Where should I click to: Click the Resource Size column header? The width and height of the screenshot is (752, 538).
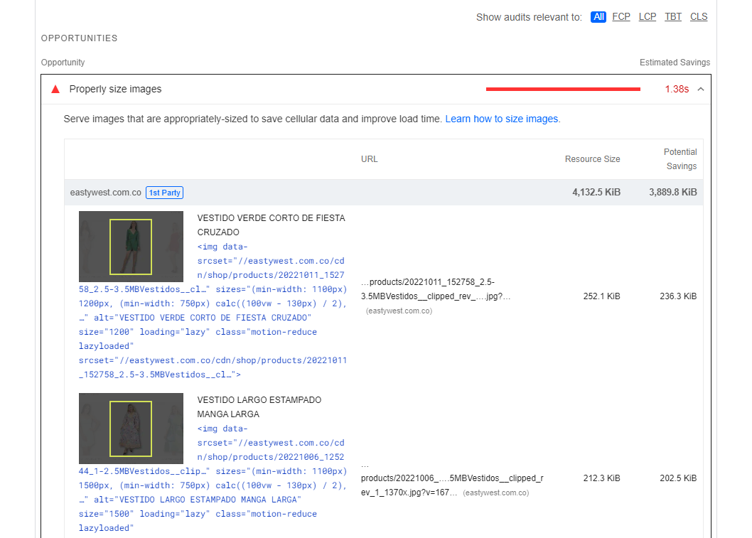pos(592,159)
